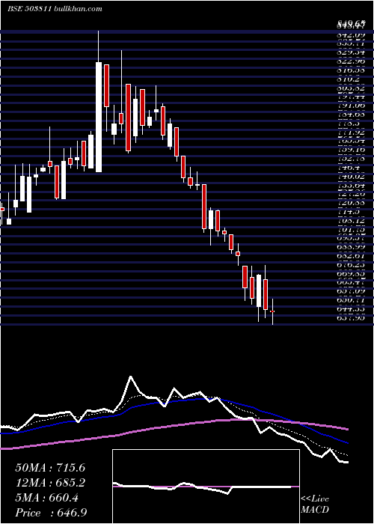Click the 676.23 price axis label
The height and width of the screenshot is (524, 374).
click(x=351, y=265)
